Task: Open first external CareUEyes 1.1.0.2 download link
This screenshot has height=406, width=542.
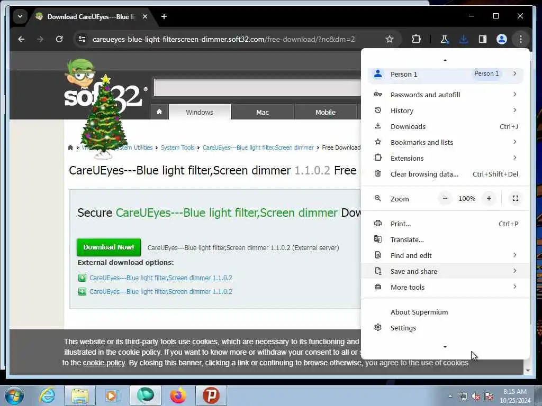Action: tap(161, 278)
